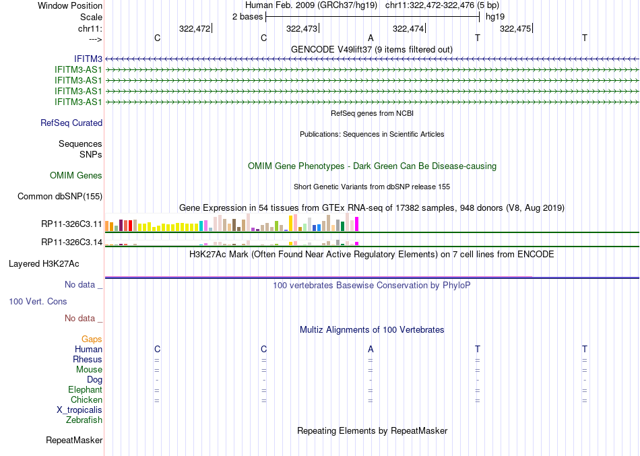Click the ---> strand direction arrow

(x=96, y=39)
